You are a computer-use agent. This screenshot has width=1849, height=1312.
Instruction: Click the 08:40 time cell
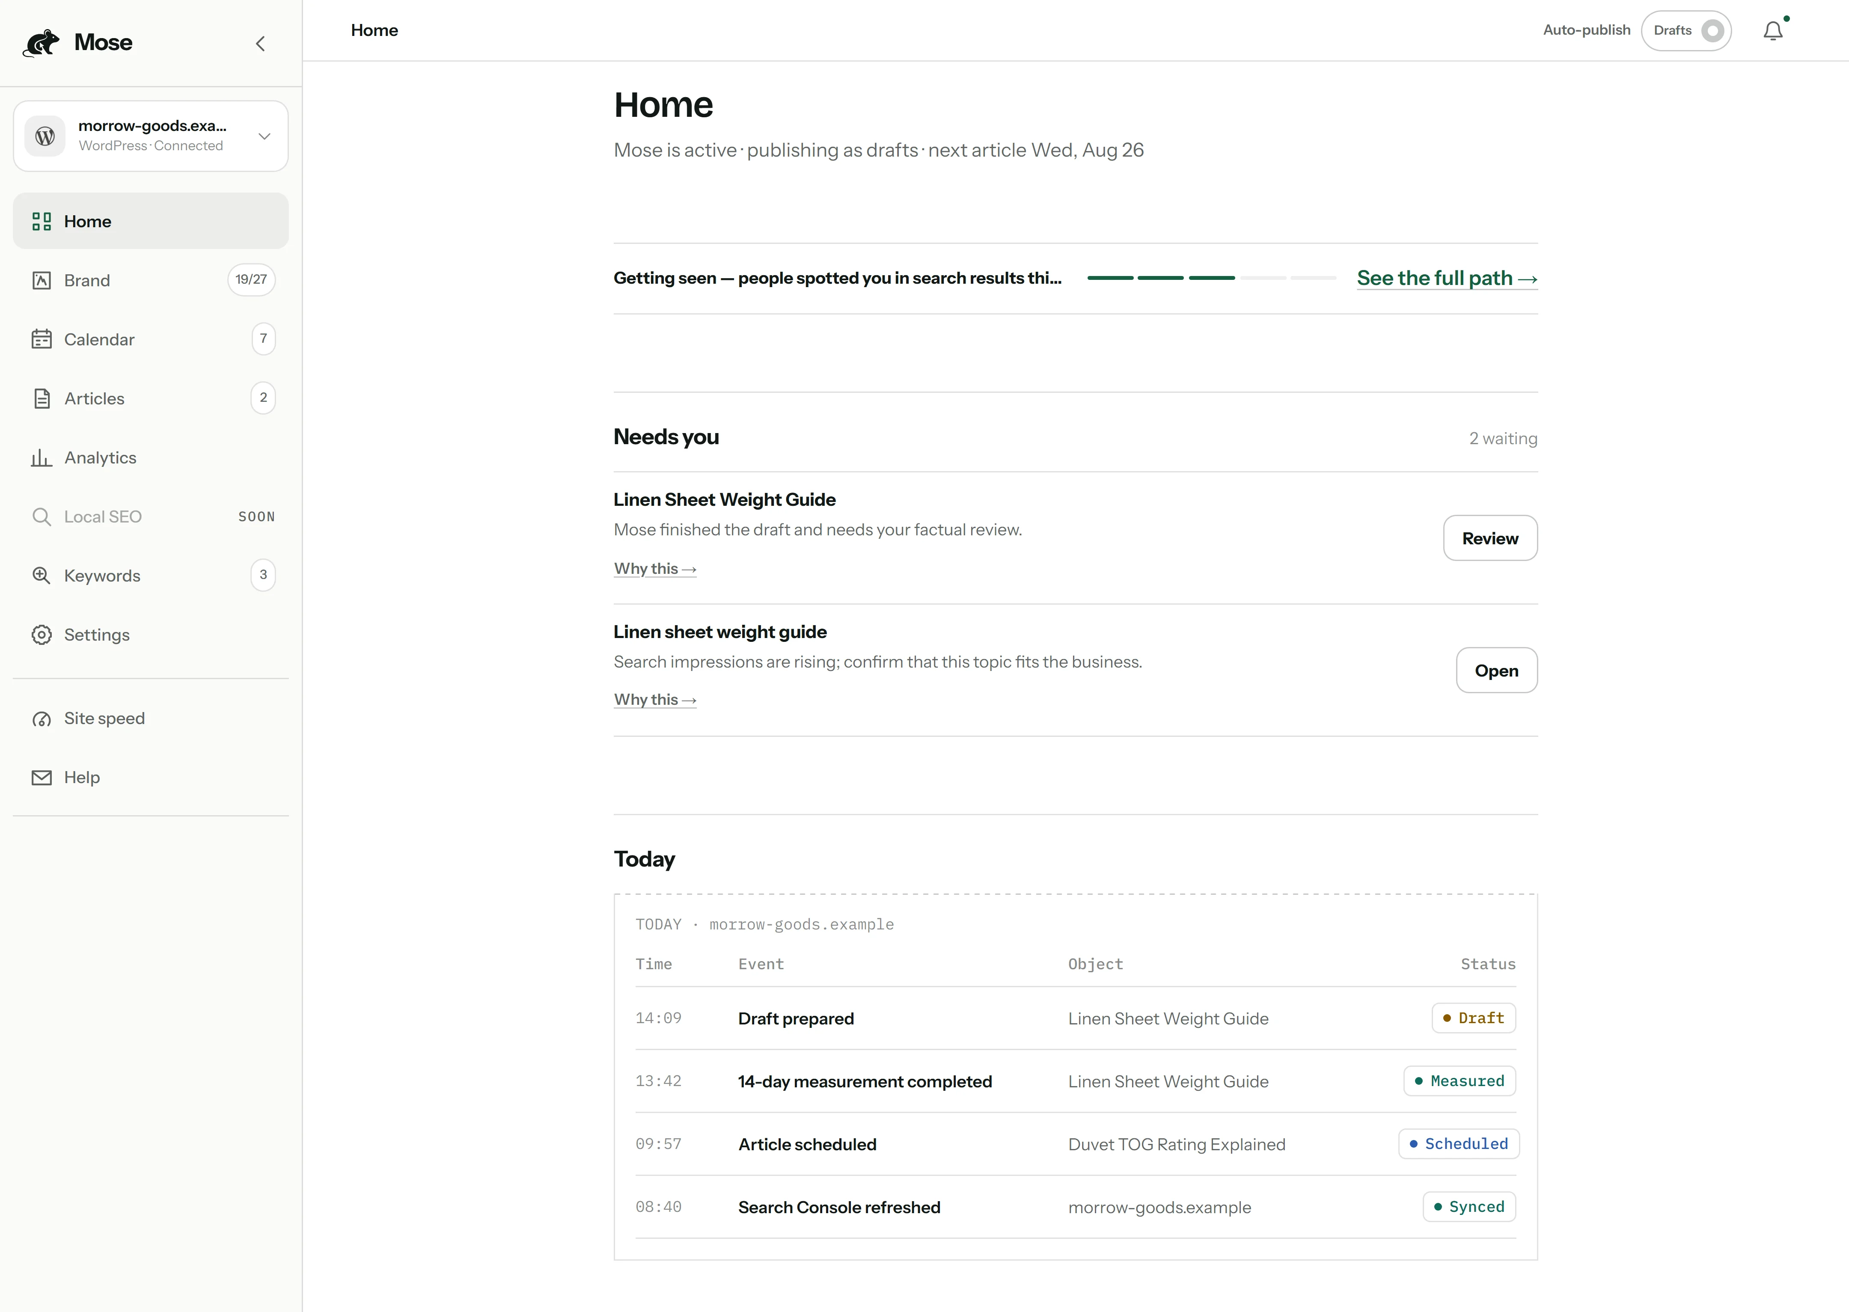click(x=659, y=1207)
